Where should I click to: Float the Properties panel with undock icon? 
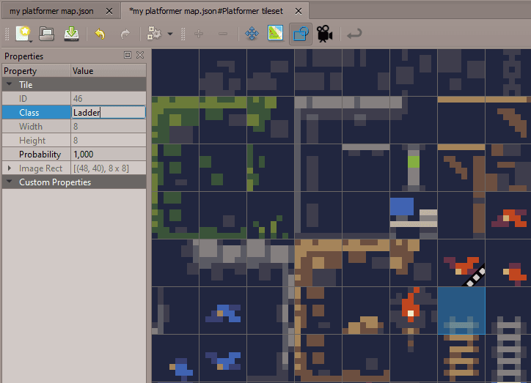pyautogui.click(x=128, y=56)
